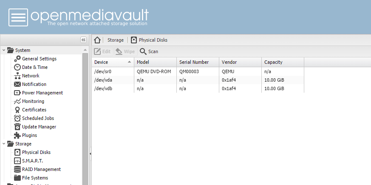Click sidebar scrollbar up arrow
This screenshot has width=371, height=185.
click(x=85, y=50)
